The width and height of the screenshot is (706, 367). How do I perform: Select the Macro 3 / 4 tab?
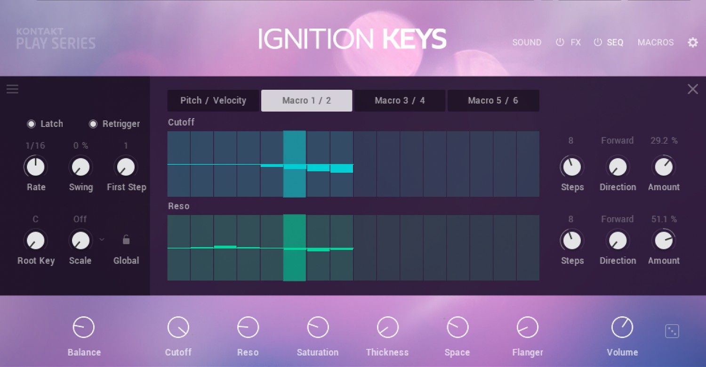tap(400, 100)
